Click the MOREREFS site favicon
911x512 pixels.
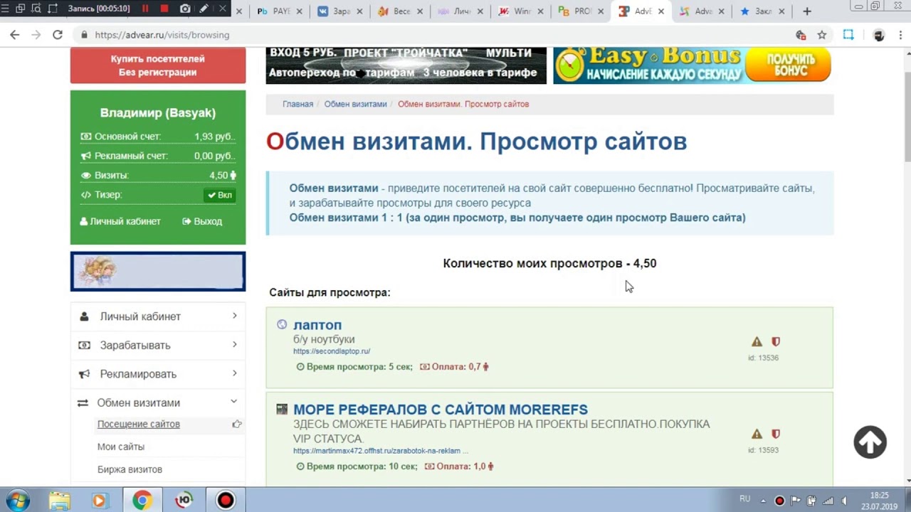282,409
